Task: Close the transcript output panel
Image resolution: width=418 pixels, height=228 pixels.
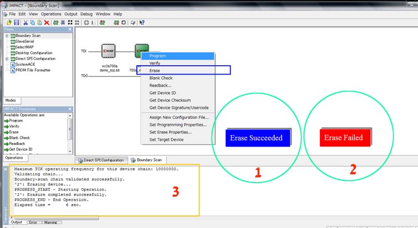Action: tap(5, 169)
